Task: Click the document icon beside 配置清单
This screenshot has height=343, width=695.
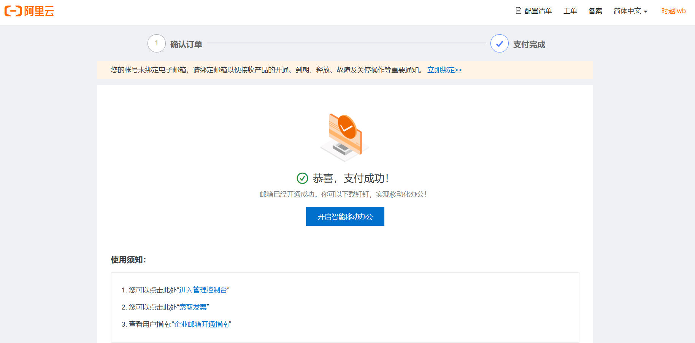Action: (518, 11)
